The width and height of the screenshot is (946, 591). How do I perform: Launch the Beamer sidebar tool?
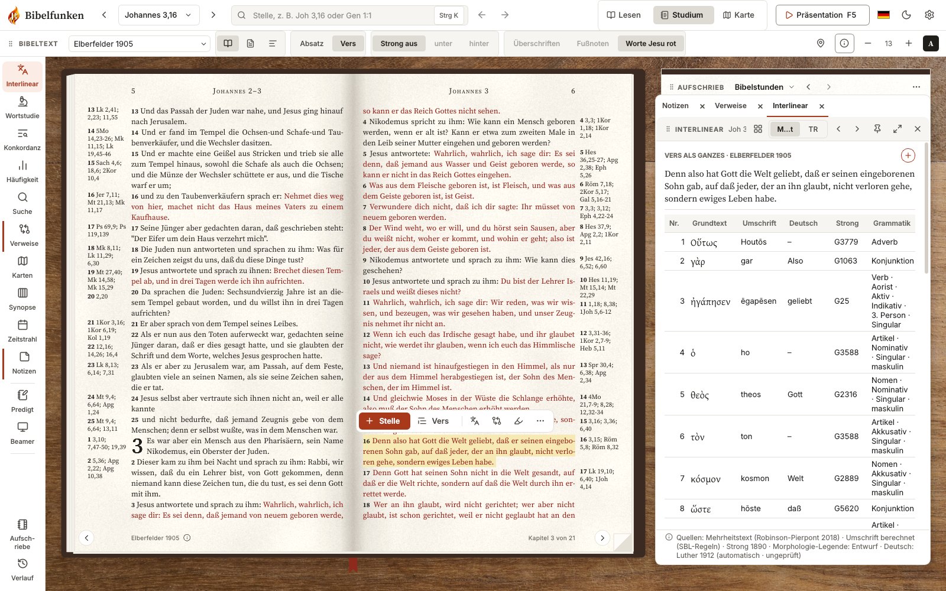22,433
